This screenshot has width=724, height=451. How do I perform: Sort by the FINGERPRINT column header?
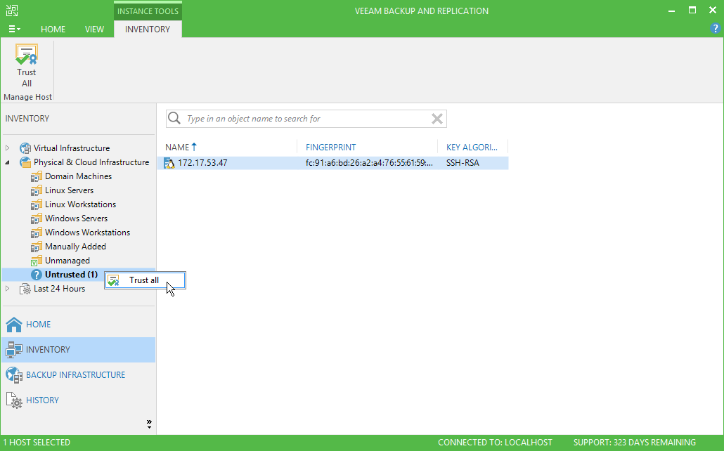point(330,148)
